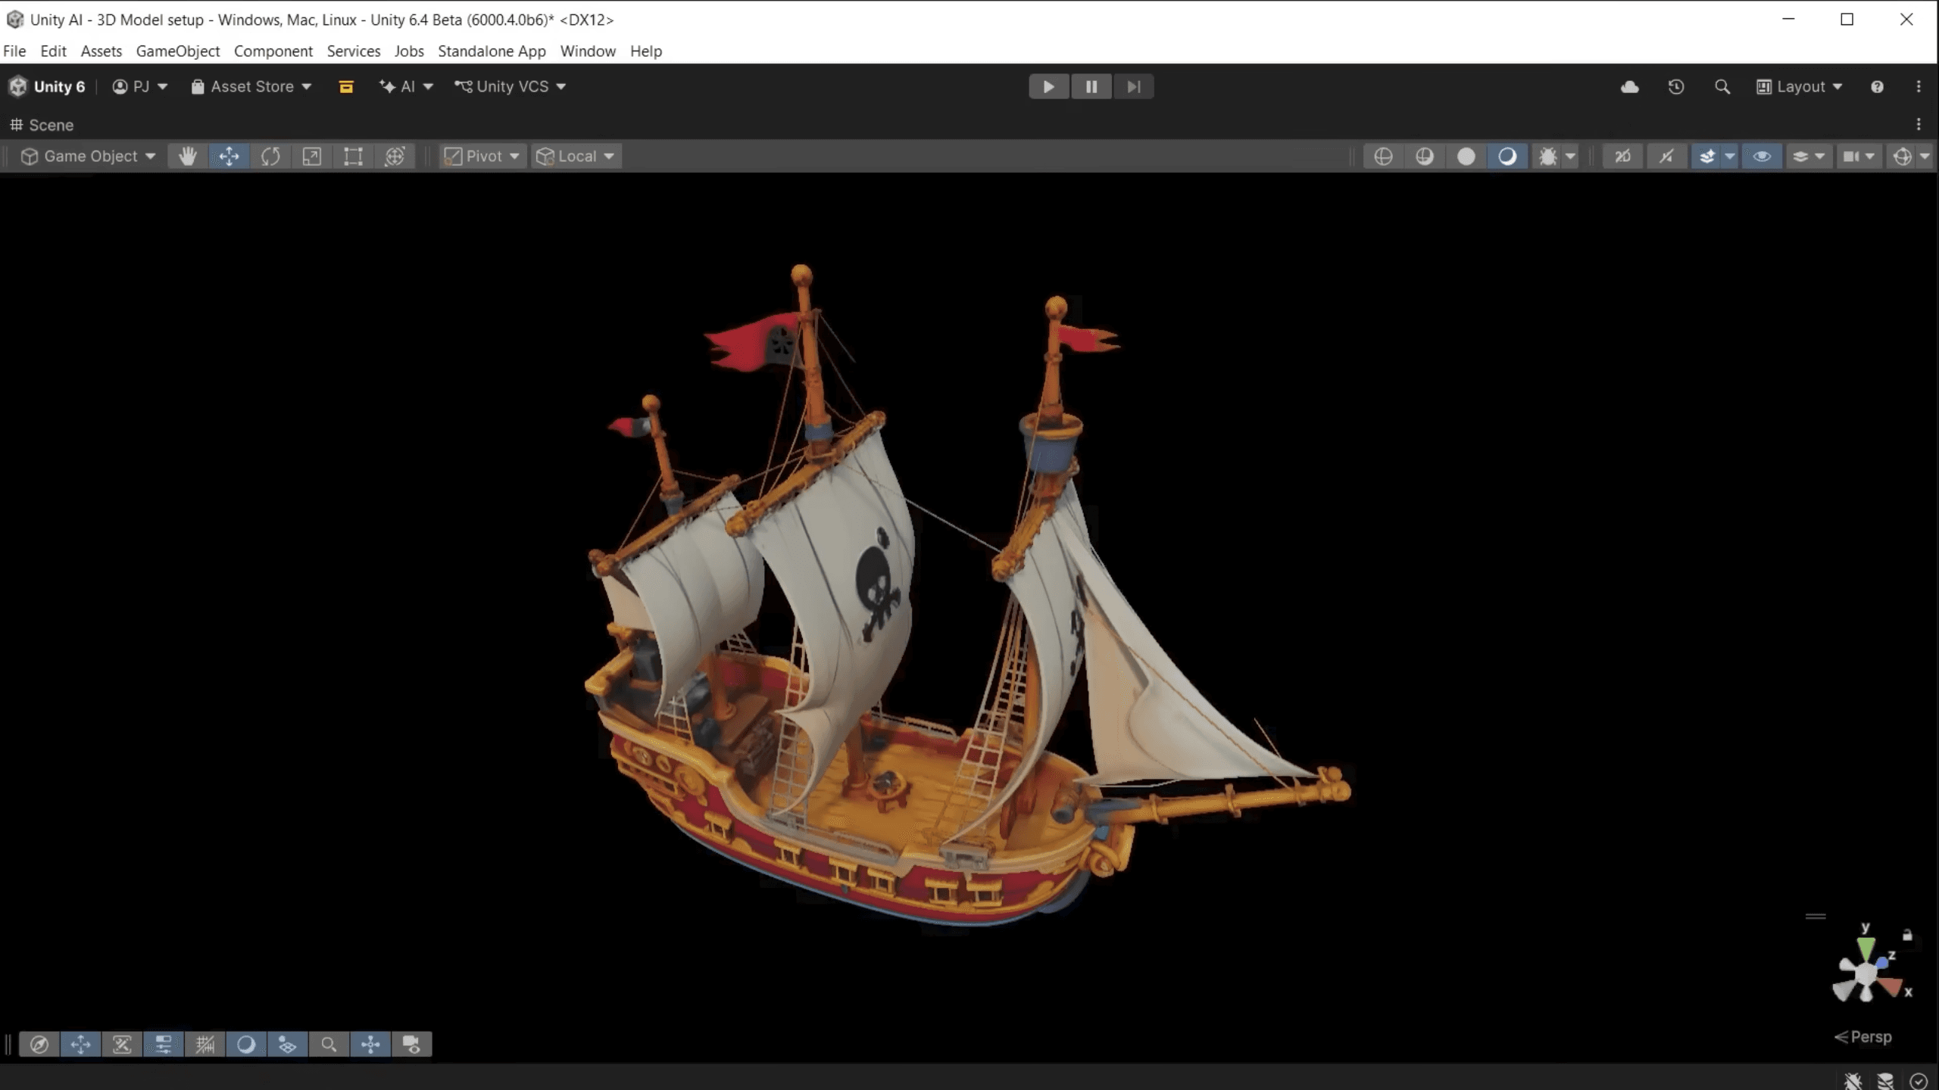Toggle the sliders settings overlay in bottom bar
Screen dimensions: 1939x1090
164,1045
